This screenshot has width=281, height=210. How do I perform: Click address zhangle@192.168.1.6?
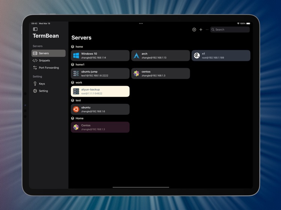[93, 111]
